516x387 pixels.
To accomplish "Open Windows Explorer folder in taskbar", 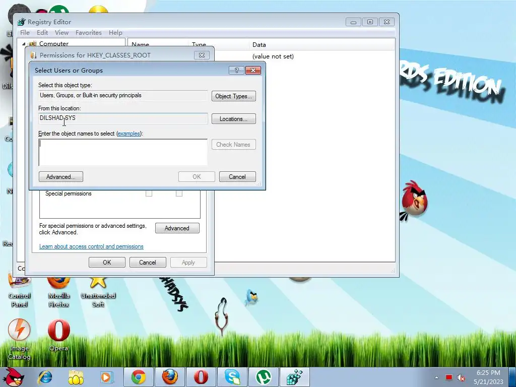I will 76,377.
